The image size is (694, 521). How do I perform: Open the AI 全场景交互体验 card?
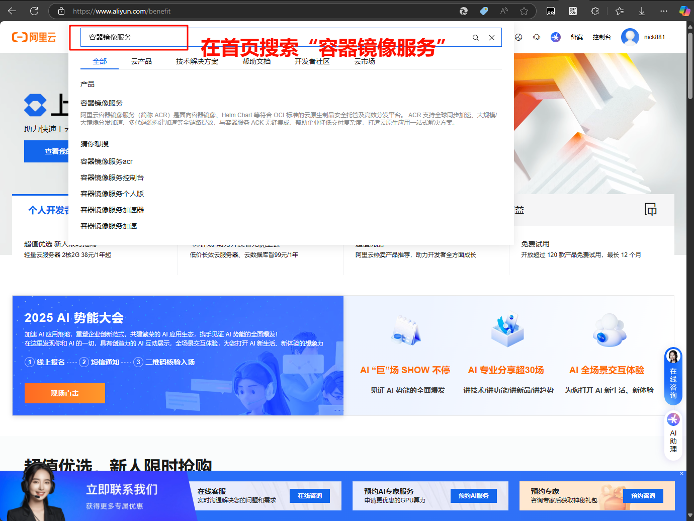point(609,354)
